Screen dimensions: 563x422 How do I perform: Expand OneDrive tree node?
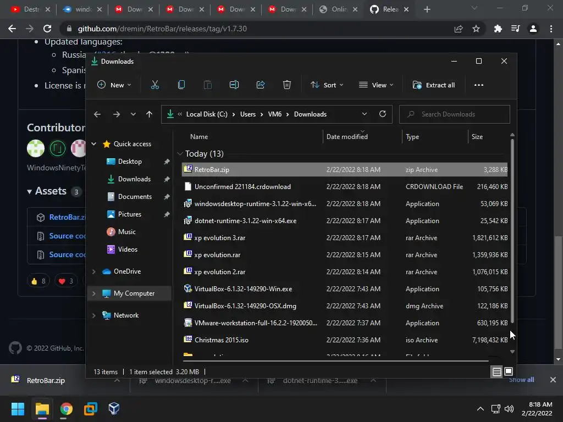pos(93,271)
